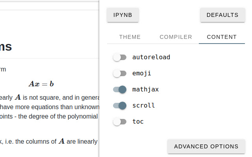Enable the toc switch

pos(120,122)
